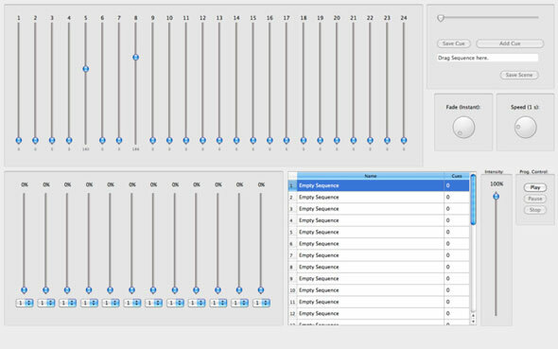Click the first 0% submaster fader handle
This screenshot has height=349, width=558.
point(25,290)
